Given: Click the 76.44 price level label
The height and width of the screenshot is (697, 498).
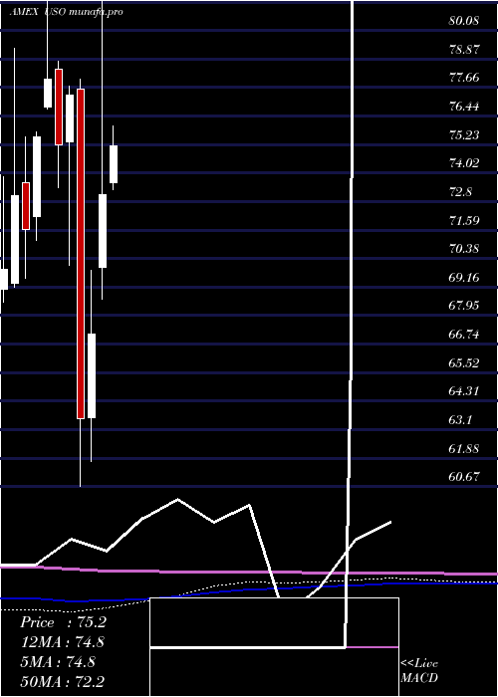Looking at the screenshot, I should [464, 107].
